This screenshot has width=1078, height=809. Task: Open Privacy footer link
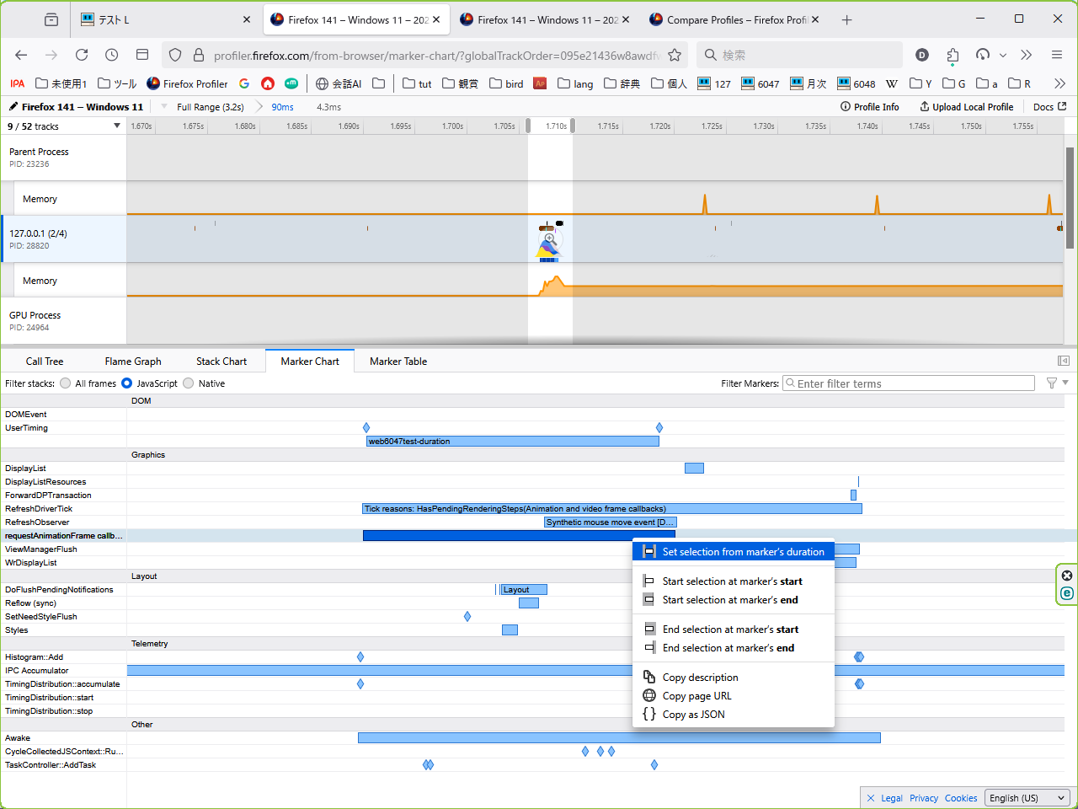point(924,798)
